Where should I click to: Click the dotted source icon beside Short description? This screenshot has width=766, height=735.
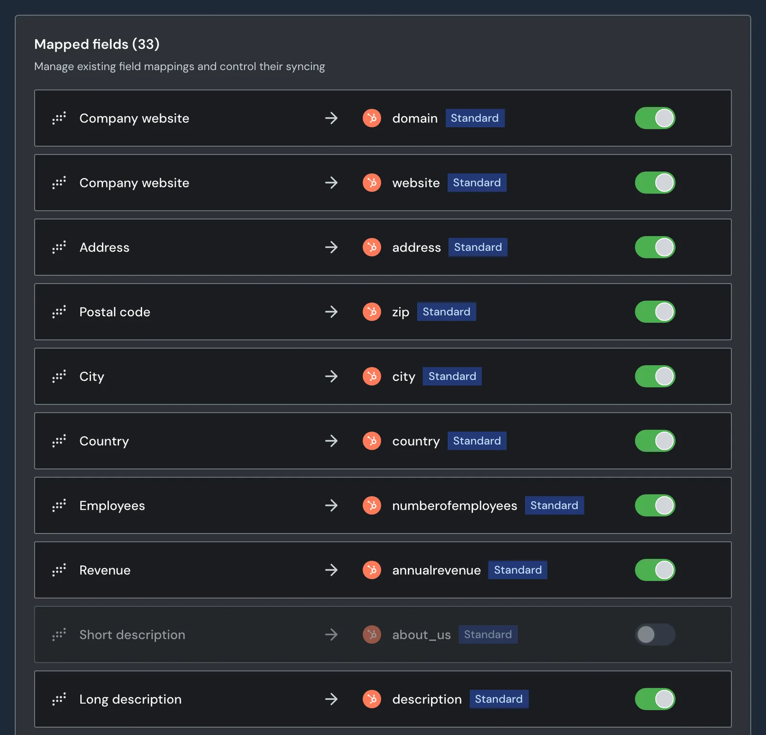coord(59,635)
